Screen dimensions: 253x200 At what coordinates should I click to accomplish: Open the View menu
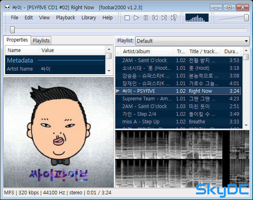(44, 18)
